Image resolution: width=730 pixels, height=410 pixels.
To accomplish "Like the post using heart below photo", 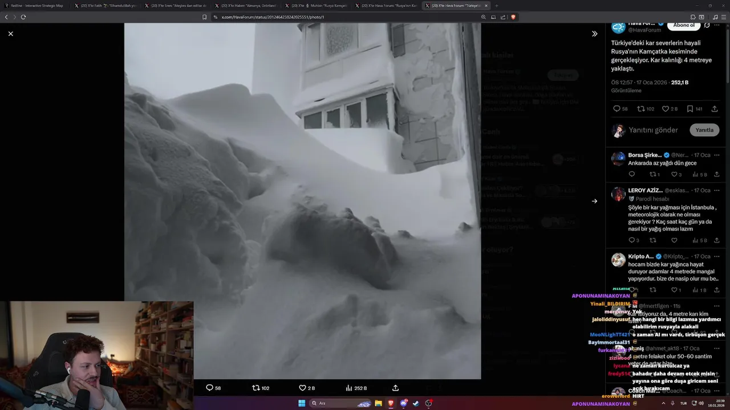I will click(303, 388).
